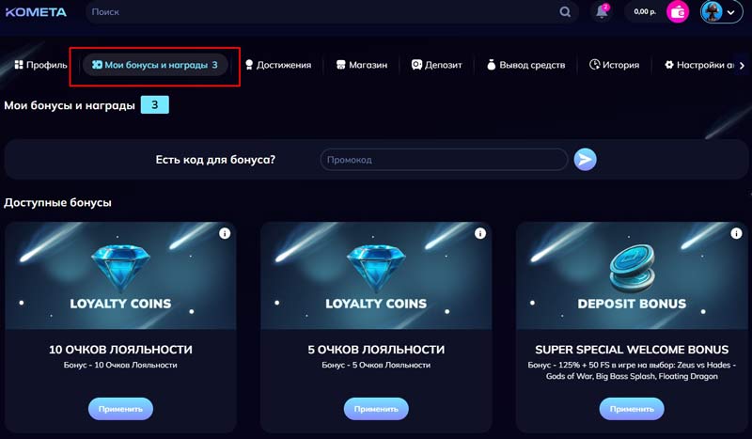Screen dimensions: 752x439
Task: Submit promo code with arrow button
Action: 585,159
